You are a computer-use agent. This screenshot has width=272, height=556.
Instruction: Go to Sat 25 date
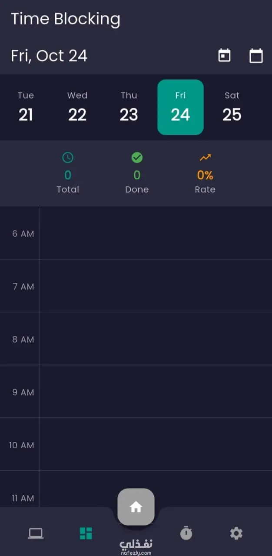(232, 107)
